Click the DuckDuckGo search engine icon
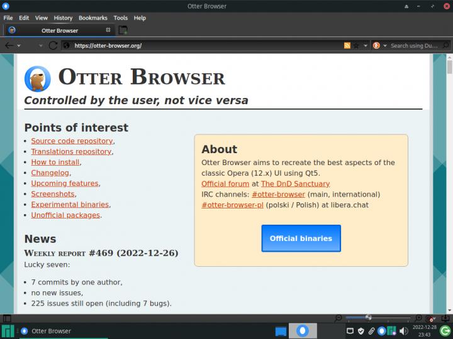This screenshot has height=339, width=453. point(376,45)
